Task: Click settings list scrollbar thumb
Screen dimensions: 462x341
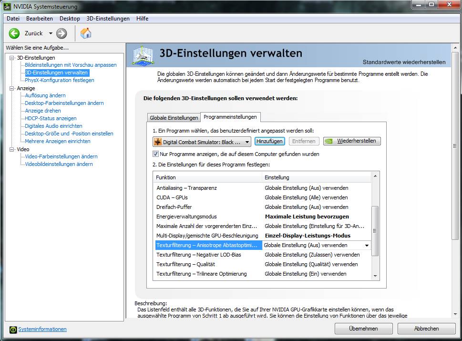Action: pyautogui.click(x=375, y=231)
